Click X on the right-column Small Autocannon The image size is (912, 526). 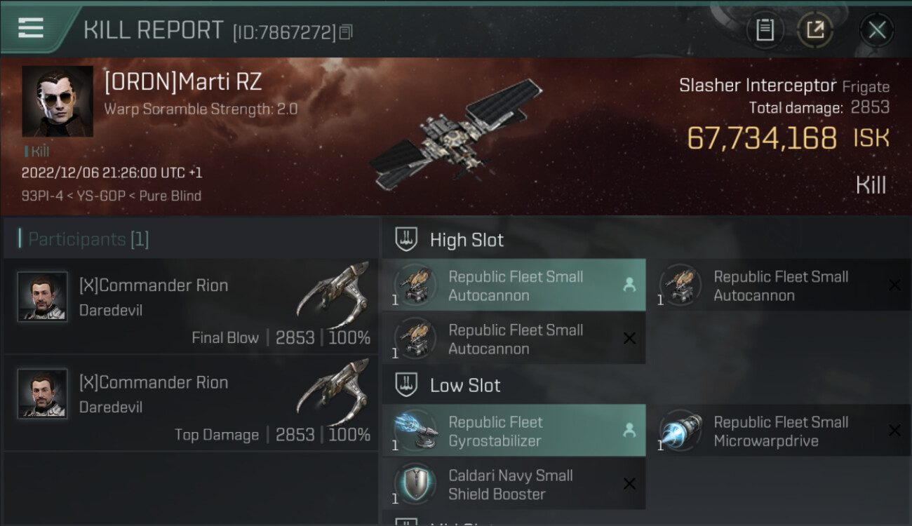(x=894, y=285)
